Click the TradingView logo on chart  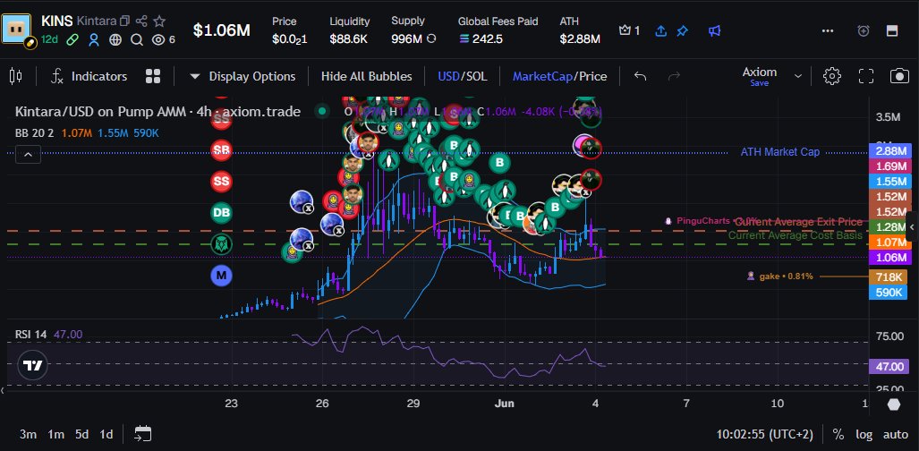32,366
